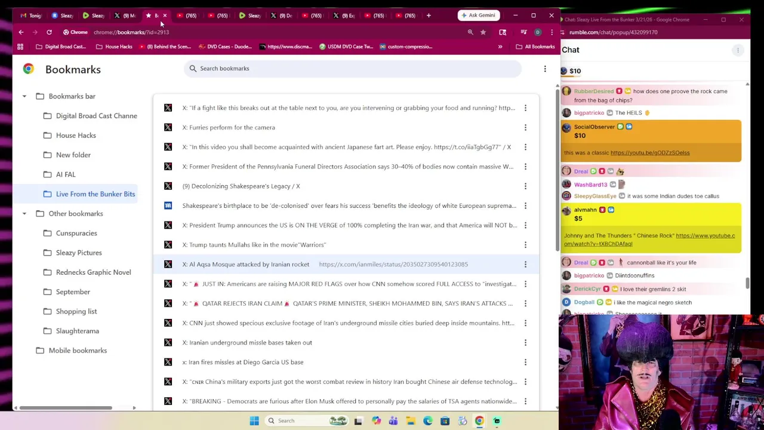The height and width of the screenshot is (430, 764).
Task: Click the zoom magnifier icon in address bar
Action: [470, 32]
